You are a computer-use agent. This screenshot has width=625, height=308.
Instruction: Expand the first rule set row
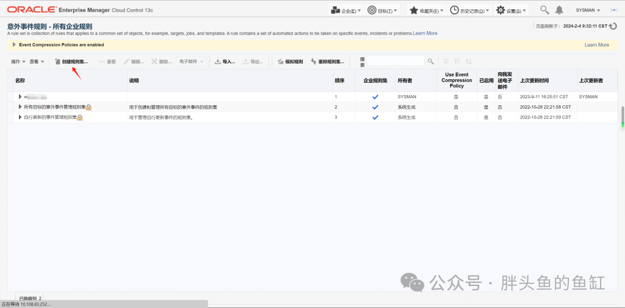(x=20, y=97)
